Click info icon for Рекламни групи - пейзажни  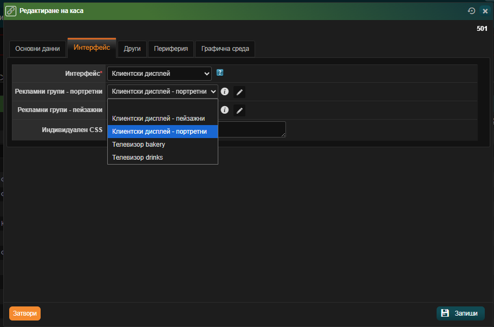[x=225, y=110]
